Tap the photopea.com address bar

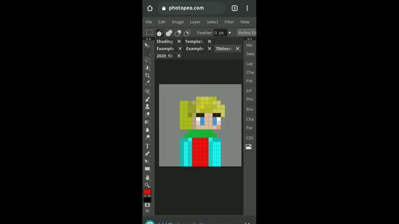pos(191,8)
